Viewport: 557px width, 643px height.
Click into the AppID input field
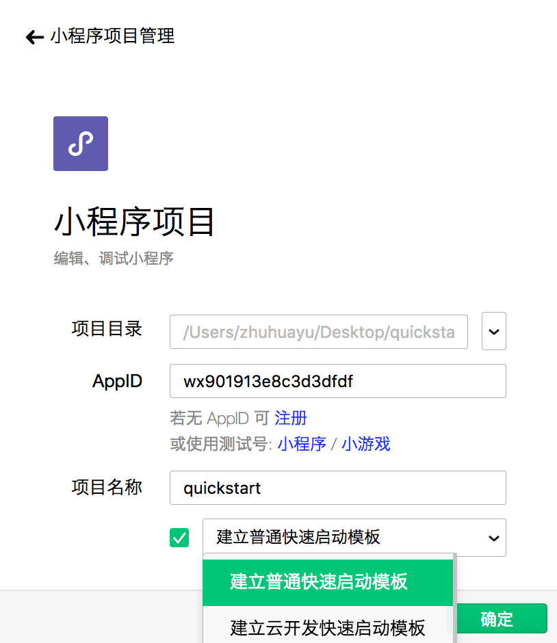click(337, 381)
